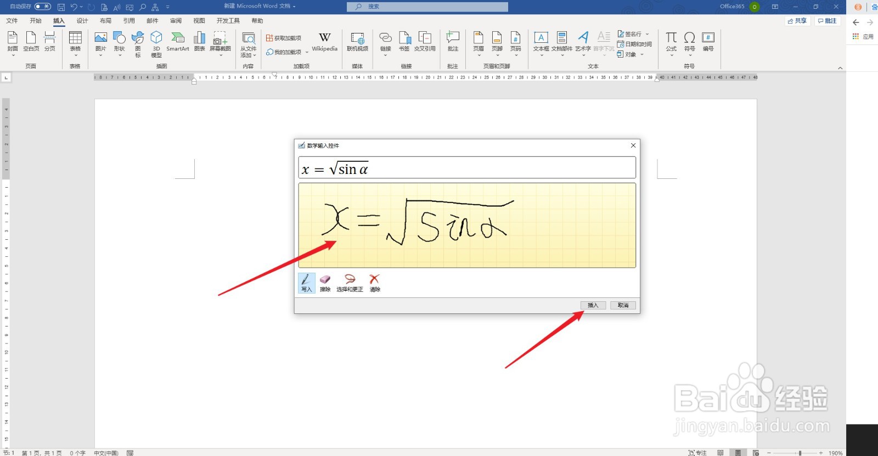Click recognized formula preview field

click(x=467, y=167)
